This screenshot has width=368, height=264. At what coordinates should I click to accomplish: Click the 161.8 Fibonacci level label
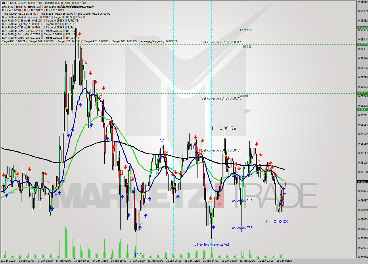click(x=246, y=46)
